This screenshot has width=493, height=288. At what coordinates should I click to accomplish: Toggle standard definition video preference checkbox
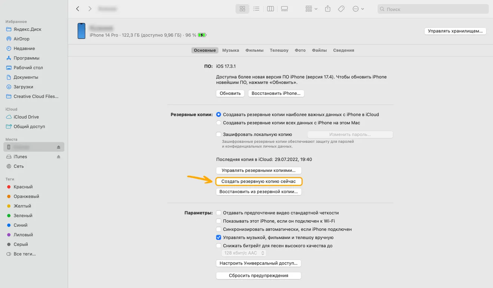(218, 213)
